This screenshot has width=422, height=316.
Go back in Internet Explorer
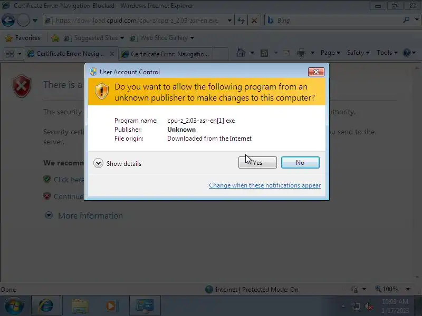coord(8,21)
